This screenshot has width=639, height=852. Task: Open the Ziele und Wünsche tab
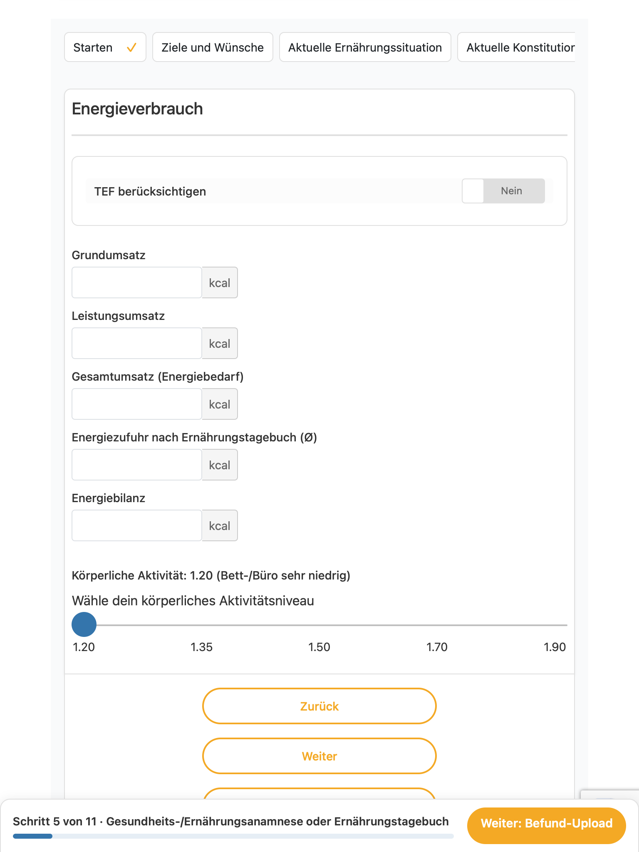213,47
